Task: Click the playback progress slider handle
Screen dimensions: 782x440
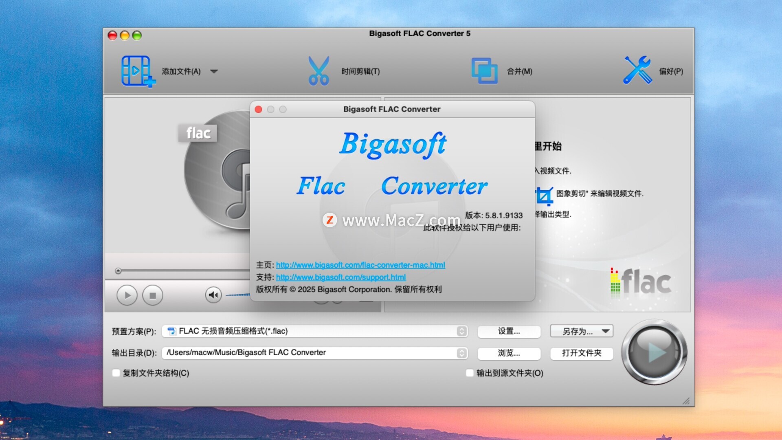Action: 118,271
